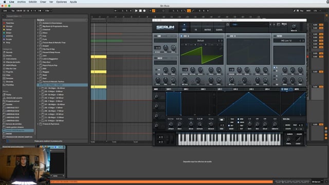Select the Orange collection
Image resolution: width=329 pixels, height=185 pixels.
[x=9, y=26]
